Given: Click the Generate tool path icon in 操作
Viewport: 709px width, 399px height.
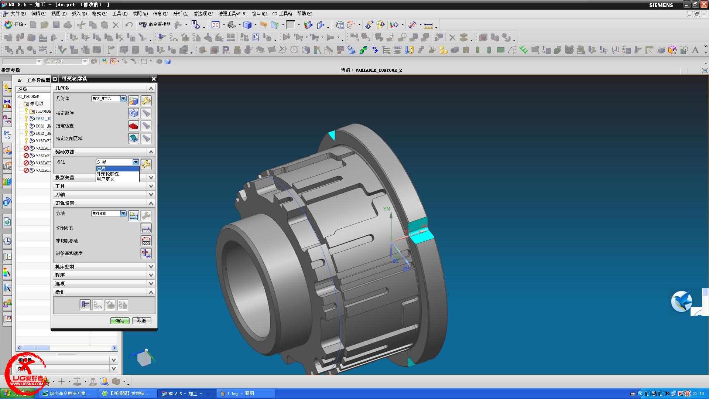Looking at the screenshot, I should click(85, 305).
